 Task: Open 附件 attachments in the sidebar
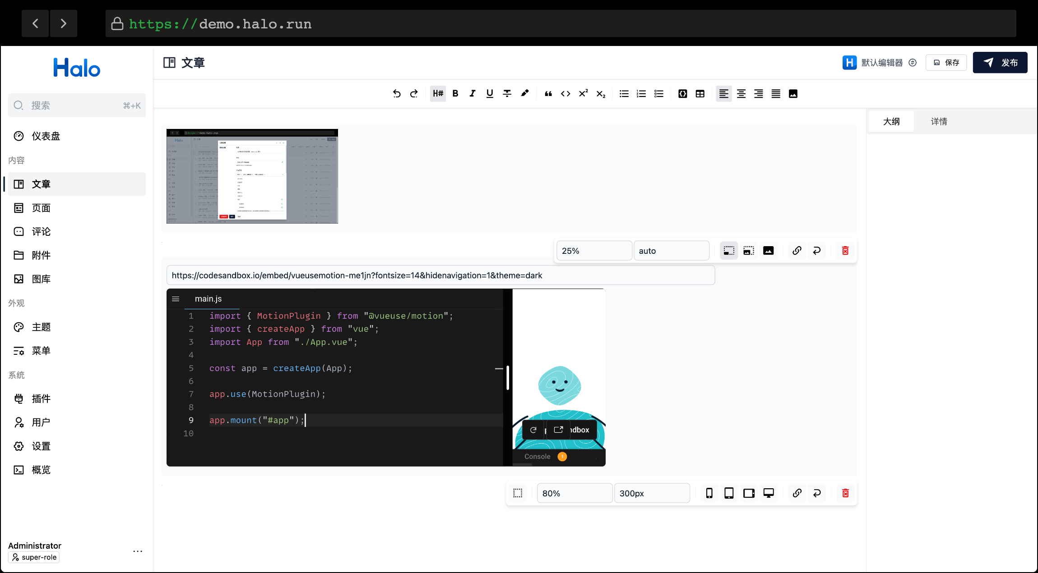(41, 255)
